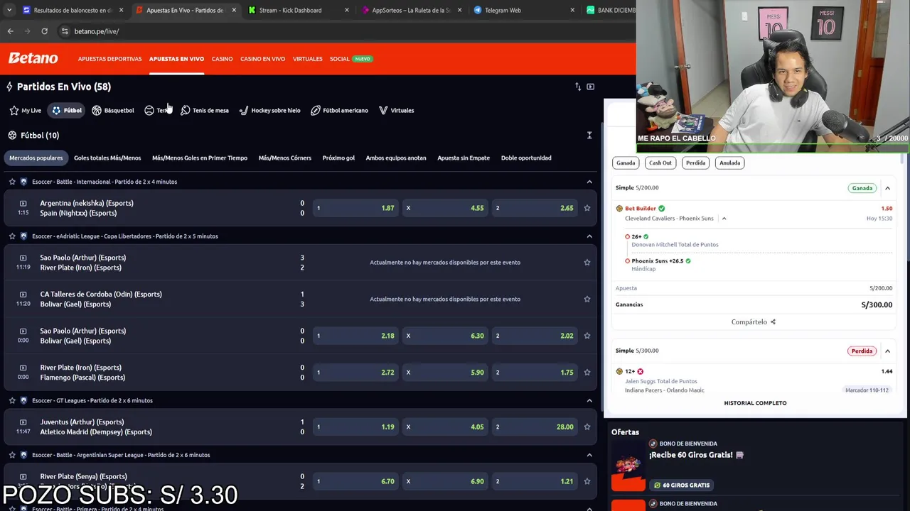Click the video panel icon beside Partidos En Vivo
The width and height of the screenshot is (910, 511).
[x=590, y=87]
